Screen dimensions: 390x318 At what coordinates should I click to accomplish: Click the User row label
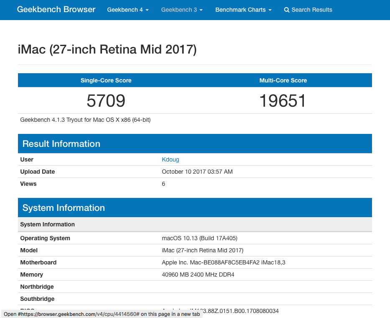pos(27,159)
